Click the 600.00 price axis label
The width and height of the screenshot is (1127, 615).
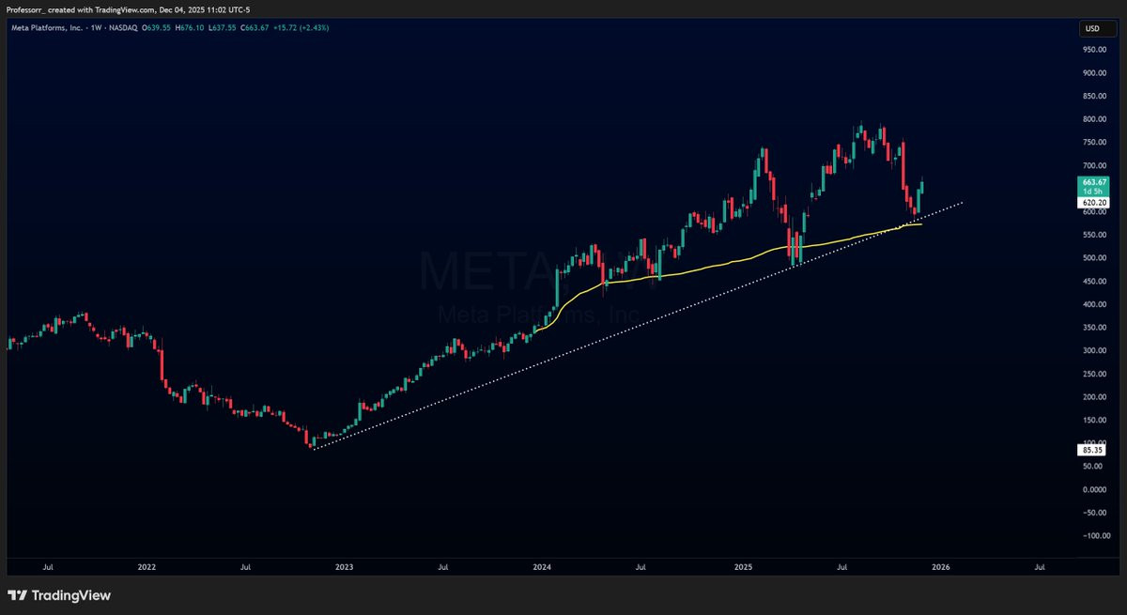point(1094,212)
